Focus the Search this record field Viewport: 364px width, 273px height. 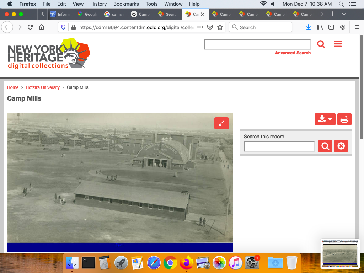coord(279,146)
